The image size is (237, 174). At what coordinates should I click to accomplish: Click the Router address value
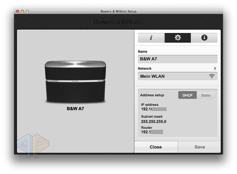(x=152, y=132)
